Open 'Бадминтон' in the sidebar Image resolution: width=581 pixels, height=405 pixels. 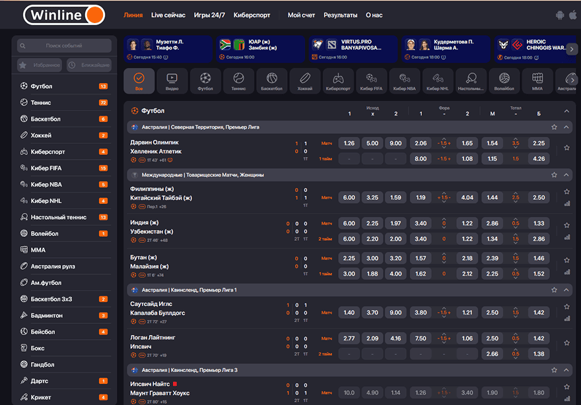(x=65, y=315)
